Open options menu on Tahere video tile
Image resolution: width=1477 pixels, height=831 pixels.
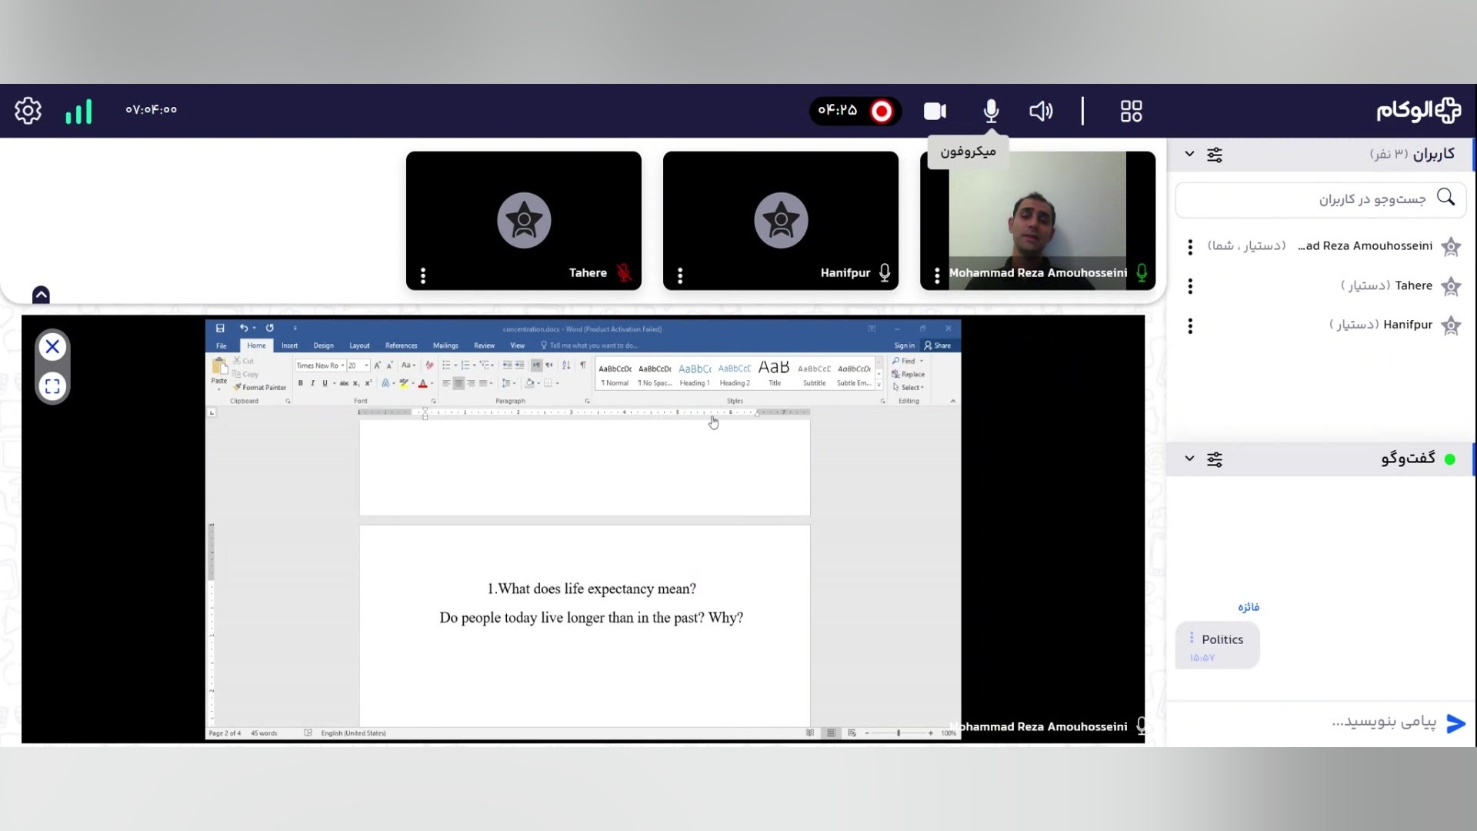423,275
